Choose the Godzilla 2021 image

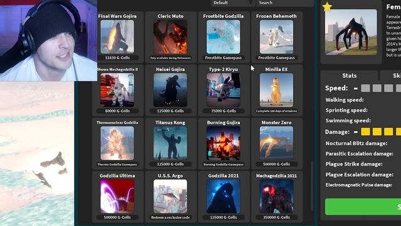click(x=223, y=196)
